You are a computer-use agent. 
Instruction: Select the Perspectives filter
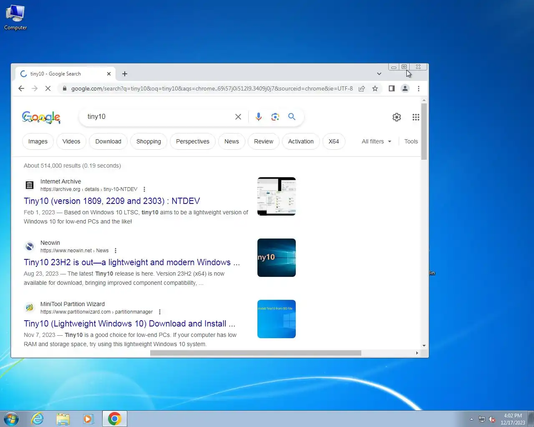pyautogui.click(x=193, y=141)
